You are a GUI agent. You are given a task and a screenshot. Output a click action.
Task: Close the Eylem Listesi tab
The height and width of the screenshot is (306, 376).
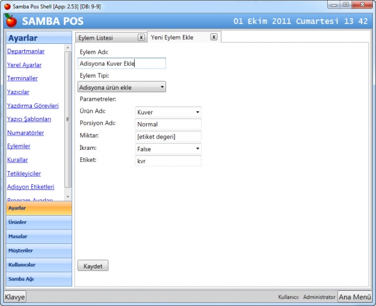(141, 38)
